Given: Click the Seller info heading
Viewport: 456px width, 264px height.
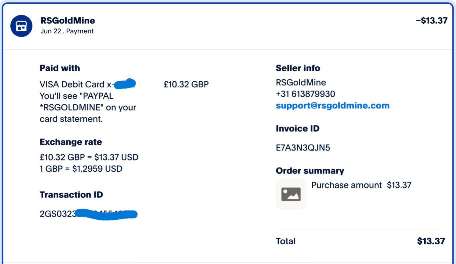Looking at the screenshot, I should (298, 68).
